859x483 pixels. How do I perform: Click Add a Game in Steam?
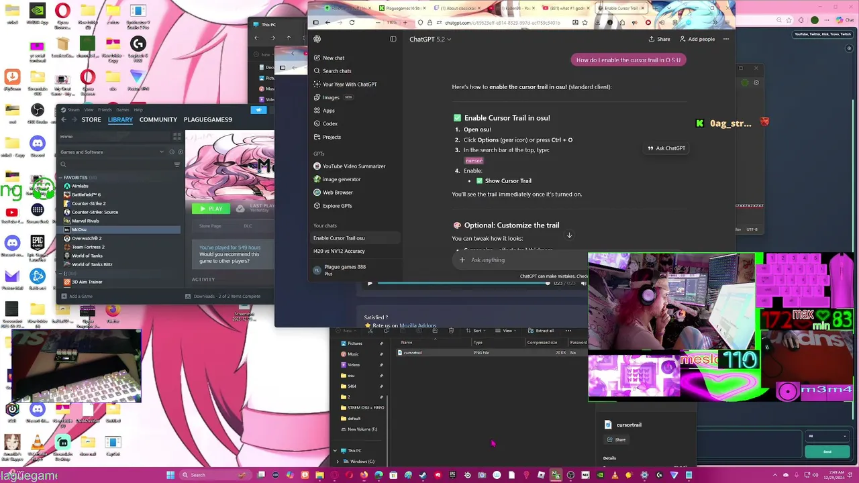click(x=77, y=296)
